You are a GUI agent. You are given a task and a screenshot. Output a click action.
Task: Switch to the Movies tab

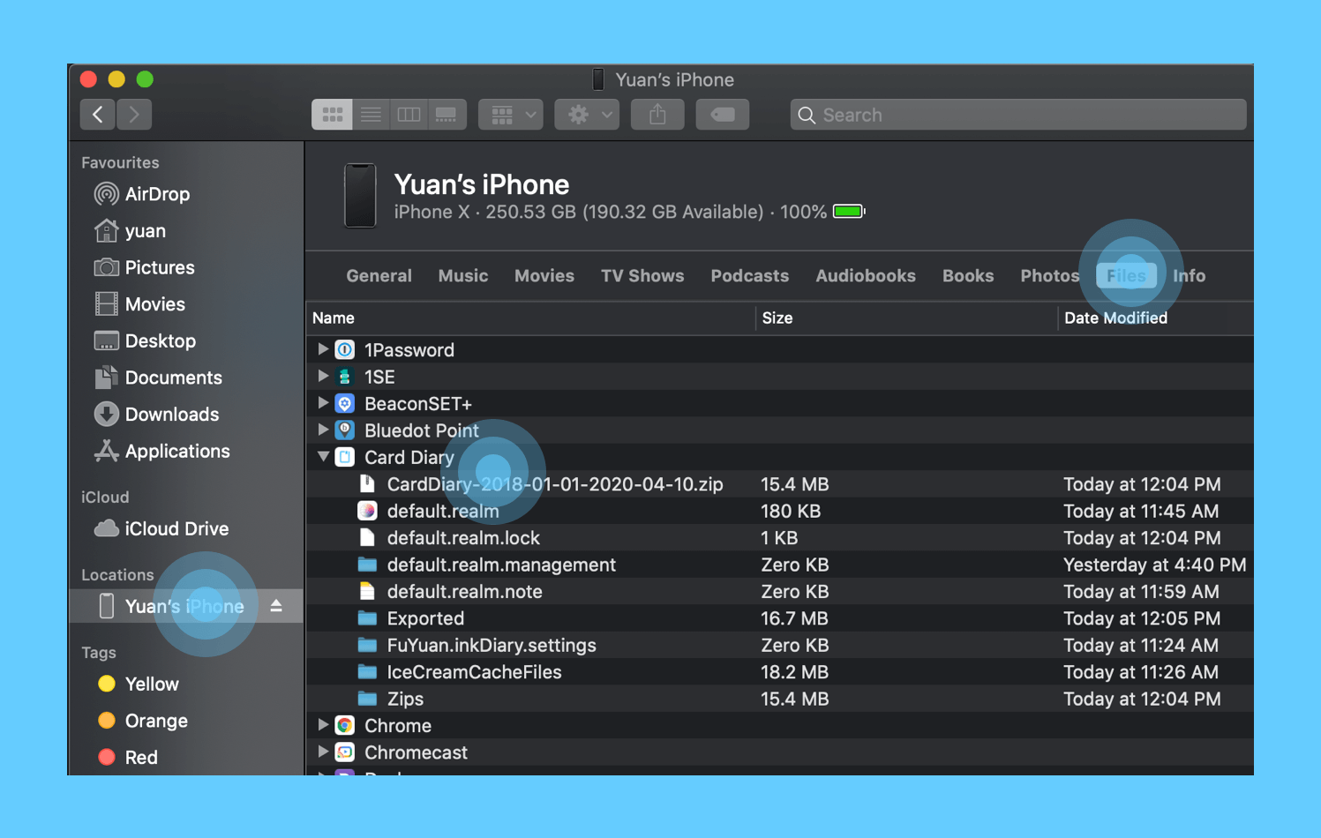click(544, 276)
